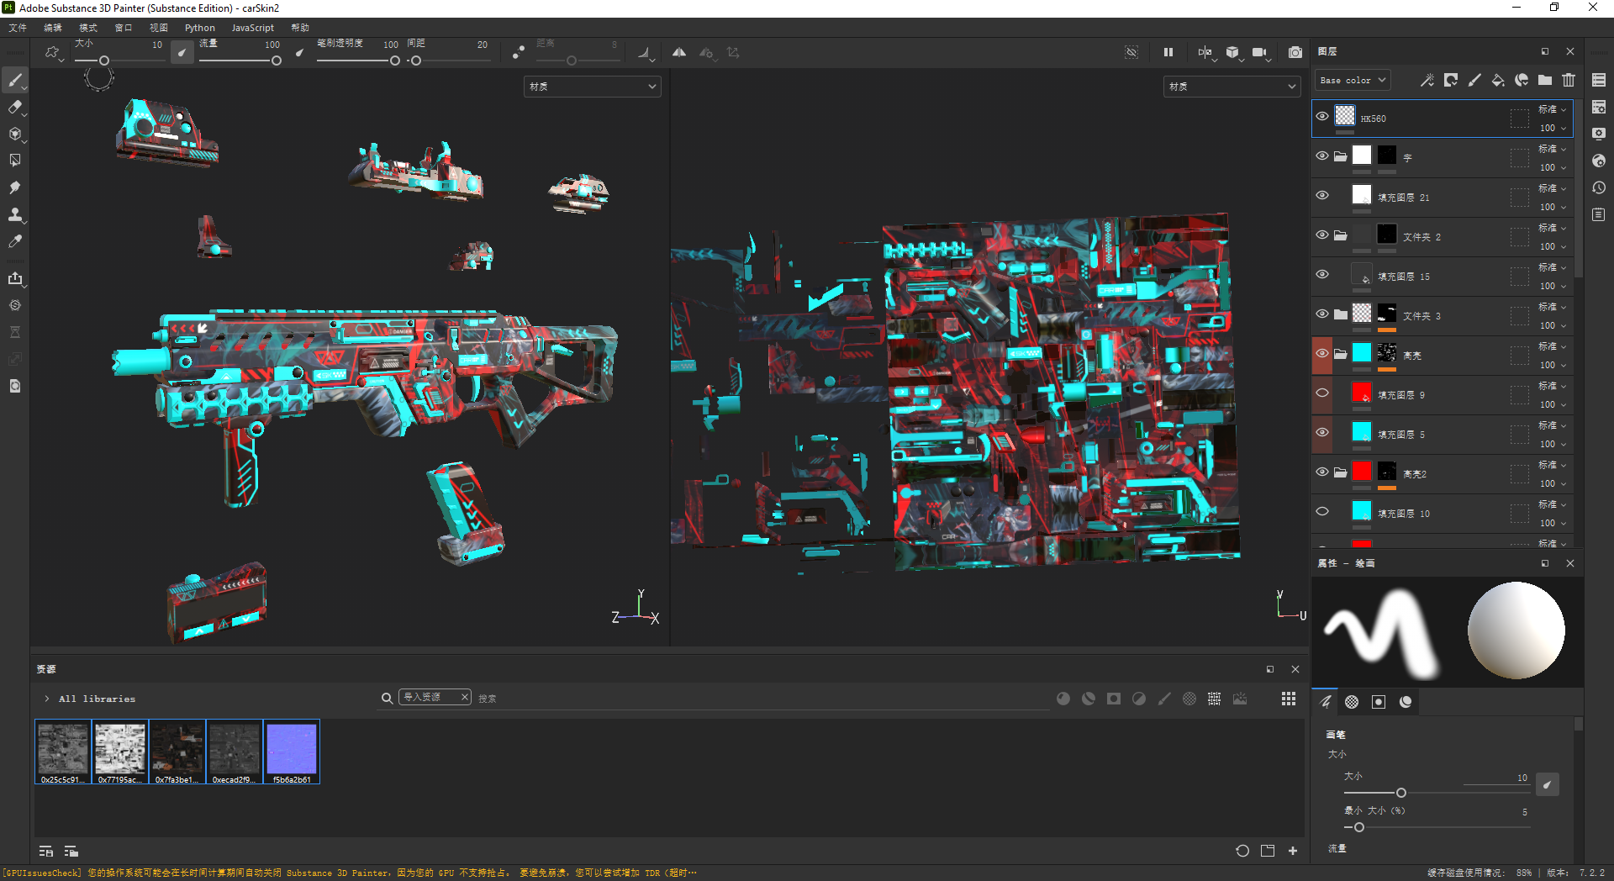Click the add paint layer brush icon

(x=1474, y=80)
